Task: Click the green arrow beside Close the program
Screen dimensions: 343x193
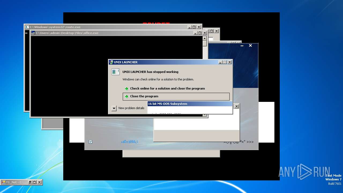Action: [126, 96]
